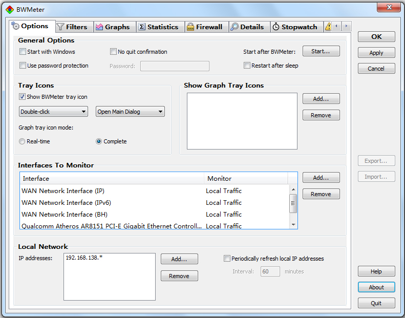Enable Start with Windows checkbox
405x318 pixels.
tap(23, 52)
